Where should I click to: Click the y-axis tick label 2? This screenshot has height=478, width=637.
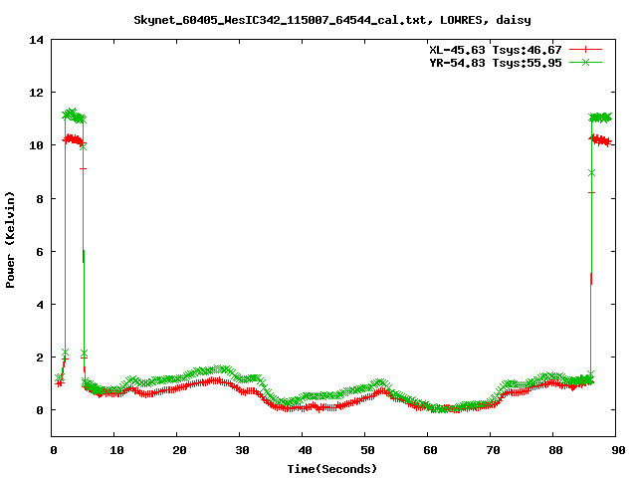point(40,358)
